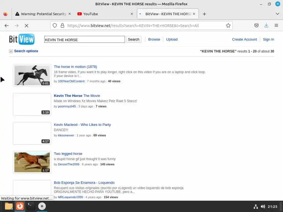This screenshot has height=212, width=283.
Task: Click the volume speaker icon
Action: 263,206
